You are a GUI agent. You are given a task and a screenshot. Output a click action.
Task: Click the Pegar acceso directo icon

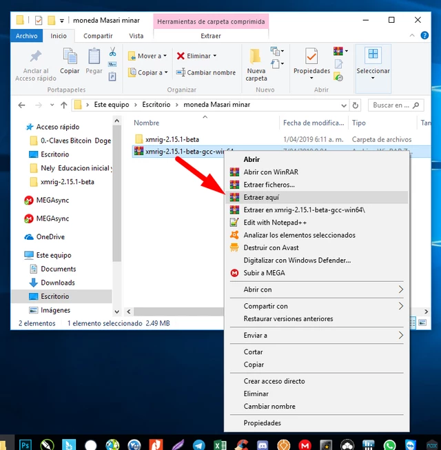tap(112, 76)
